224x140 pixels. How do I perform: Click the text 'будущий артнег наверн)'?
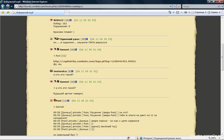68,94
